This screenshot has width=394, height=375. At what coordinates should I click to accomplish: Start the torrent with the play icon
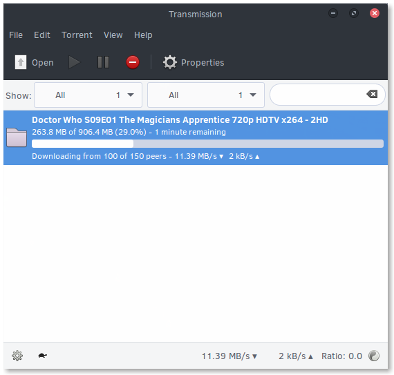(75, 62)
